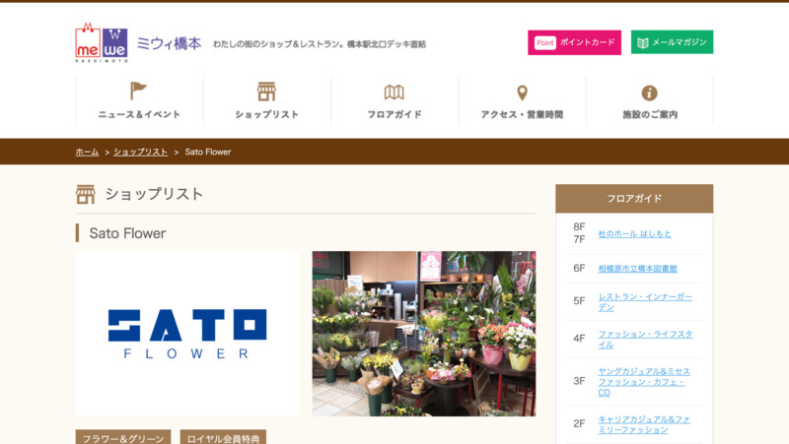789x444 pixels.
Task: Click the me we Hashimoto logo
Action: (x=102, y=42)
